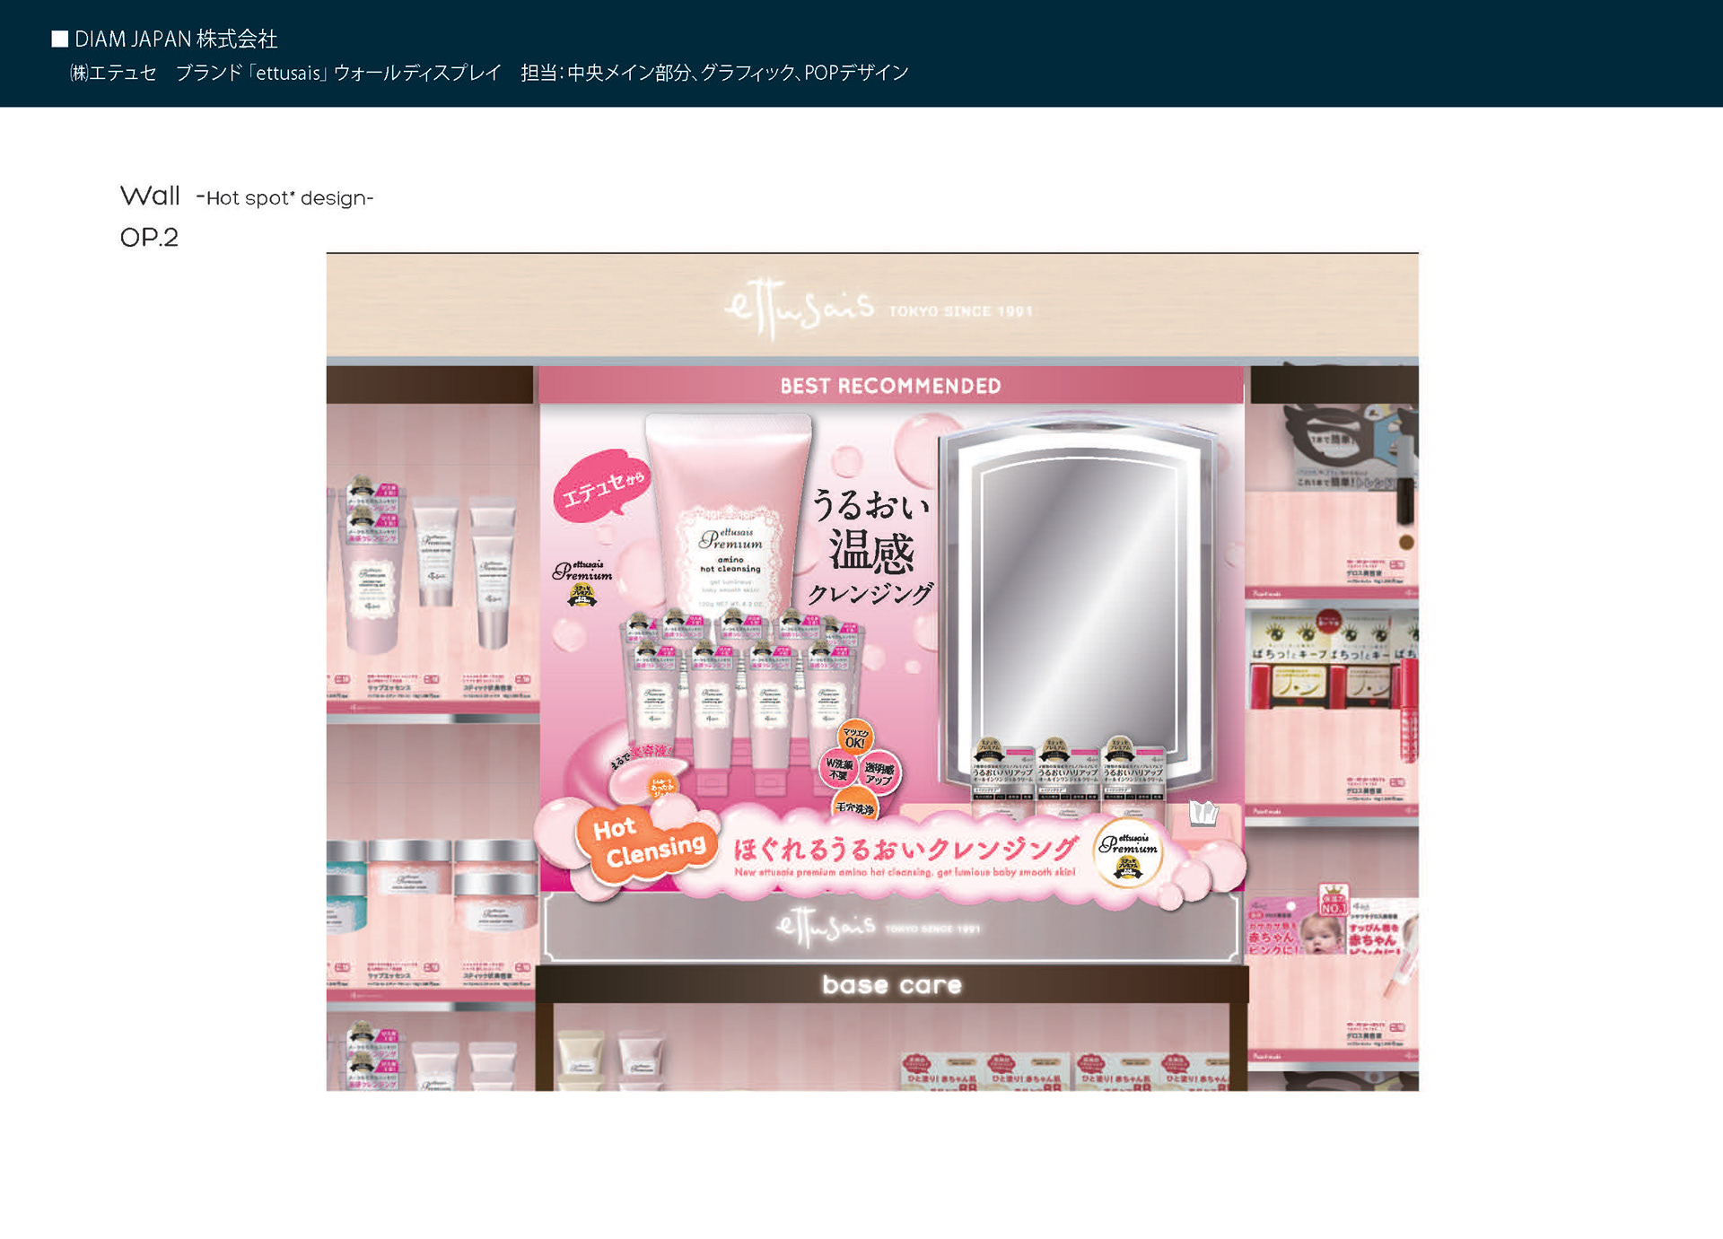Click the "DIAM JAPAN 株式会社" heading text
The image size is (1723, 1239).
[x=176, y=39]
